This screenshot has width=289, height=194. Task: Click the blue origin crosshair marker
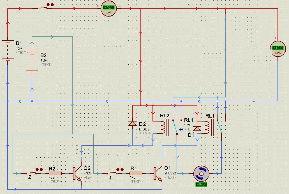(181, 130)
